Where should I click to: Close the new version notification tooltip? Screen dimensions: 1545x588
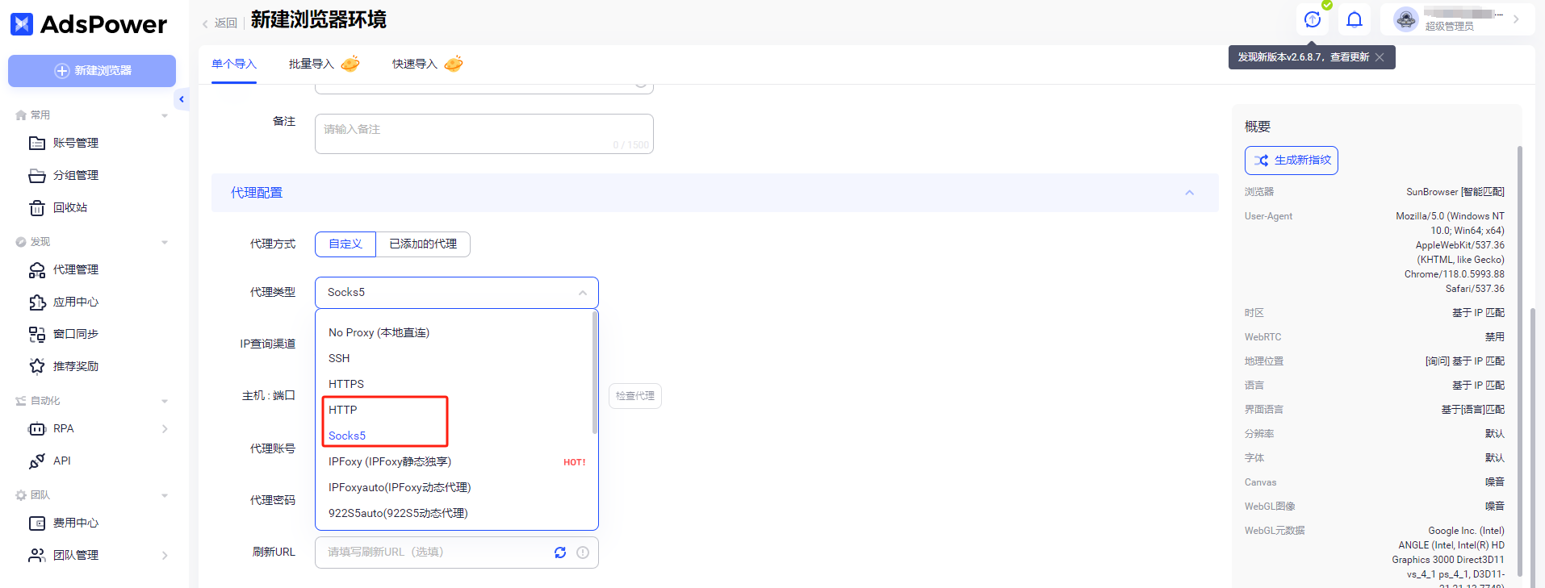[x=1380, y=57]
